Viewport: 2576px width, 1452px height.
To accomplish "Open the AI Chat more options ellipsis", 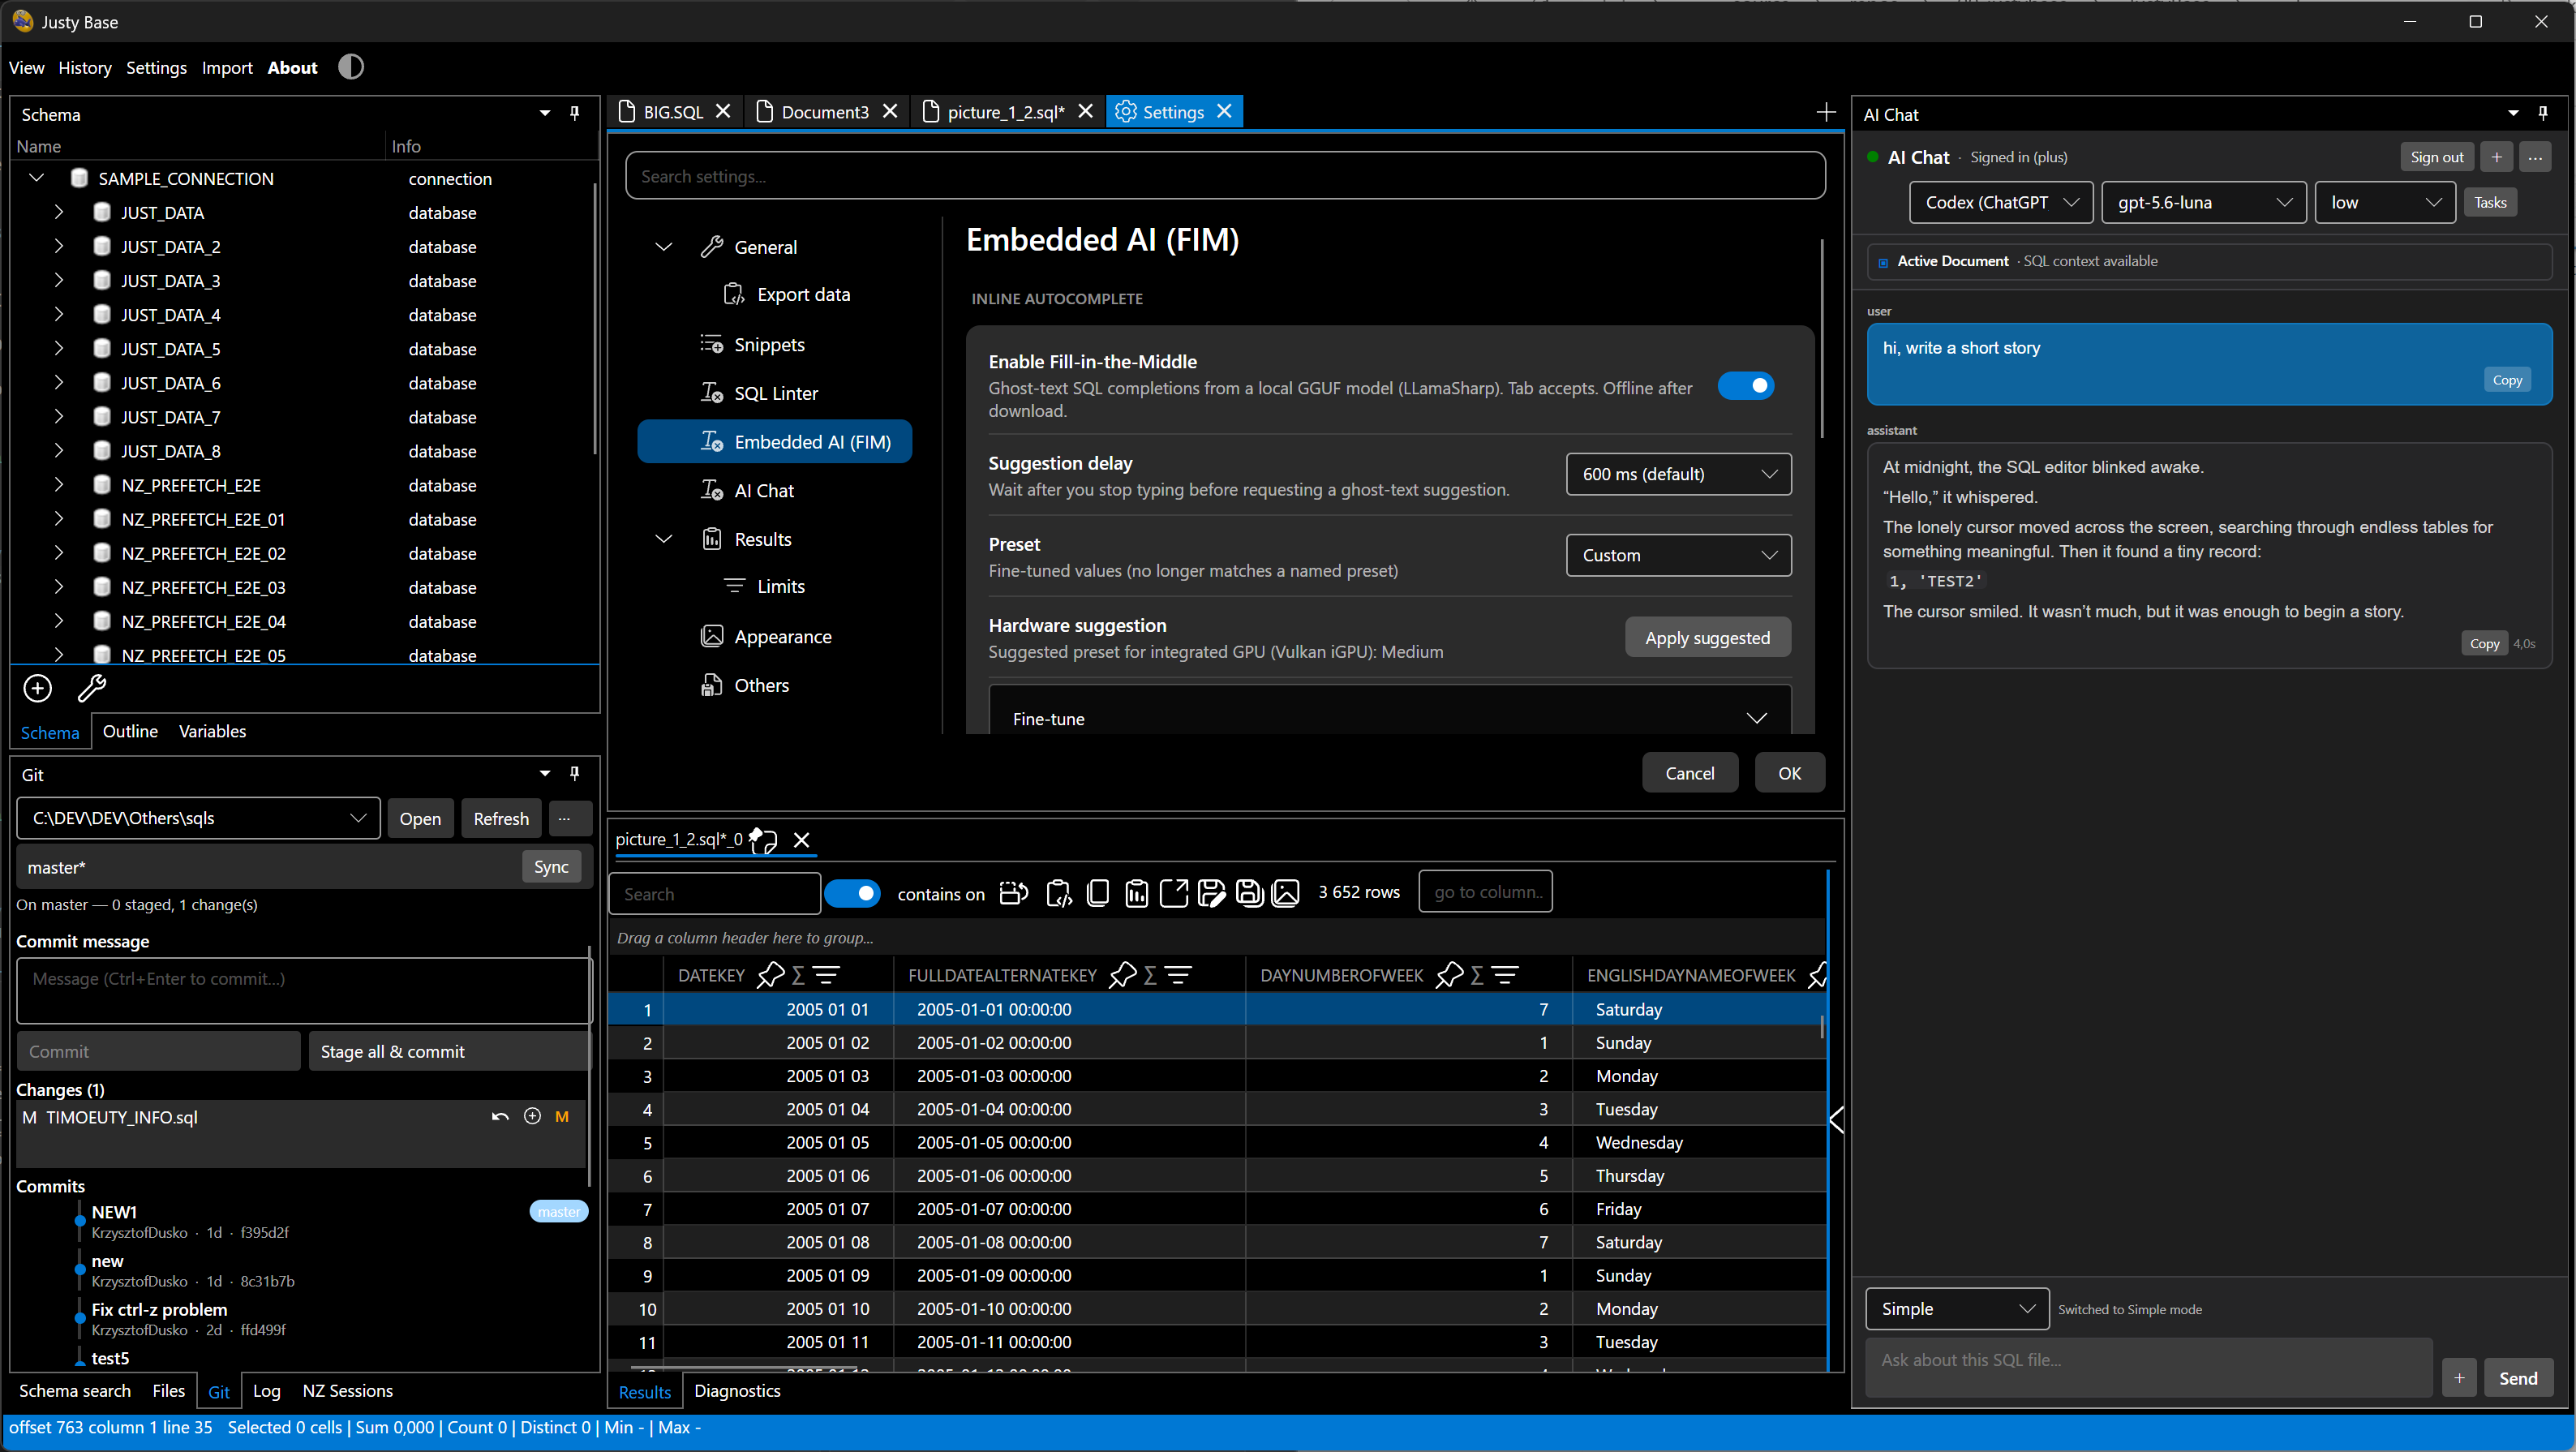I will (2535, 157).
